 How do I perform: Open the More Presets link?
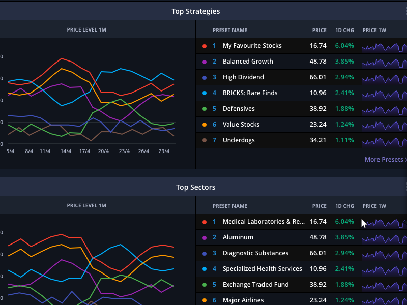pos(386,160)
